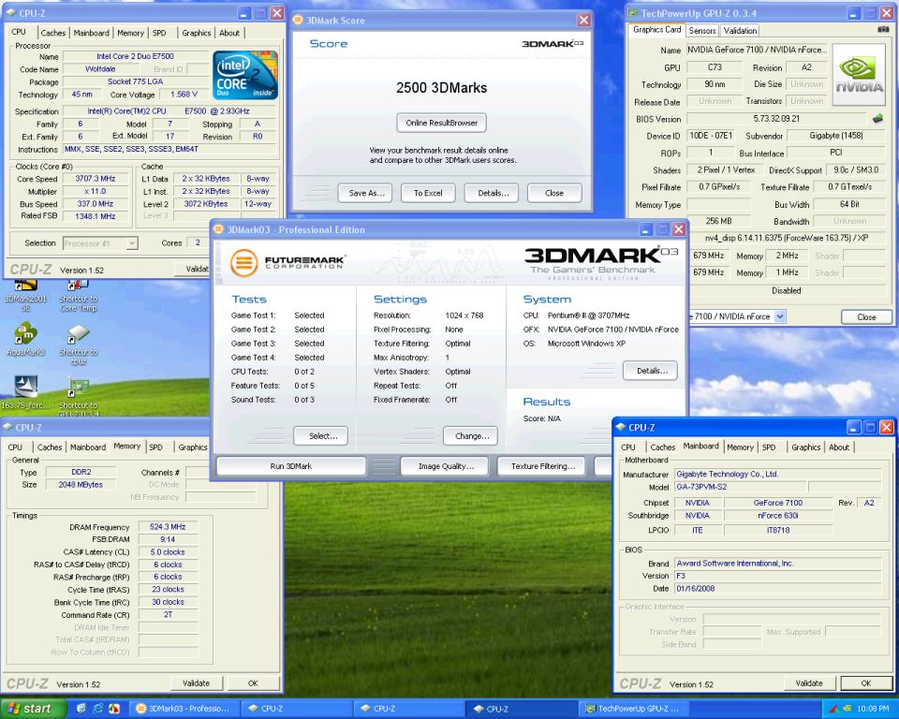Click Save As in 3DMark Score window

[x=366, y=193]
